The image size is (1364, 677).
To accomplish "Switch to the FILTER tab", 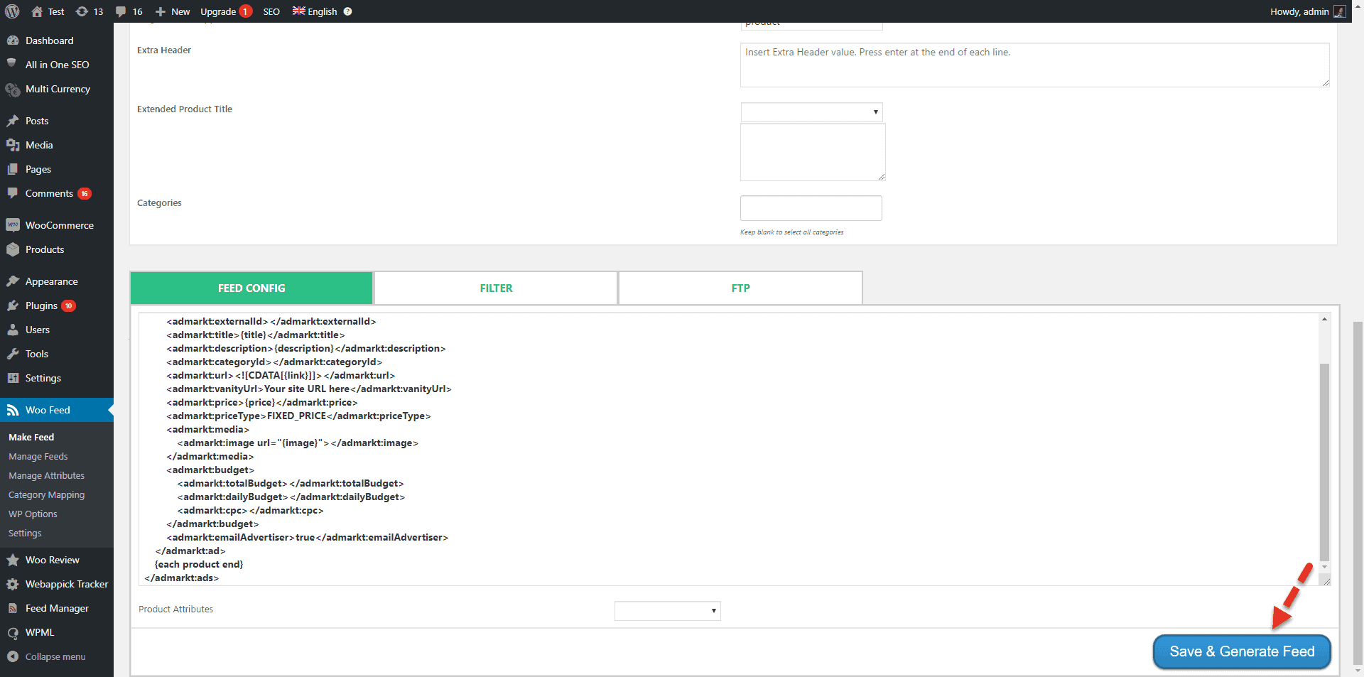I will [x=496, y=288].
